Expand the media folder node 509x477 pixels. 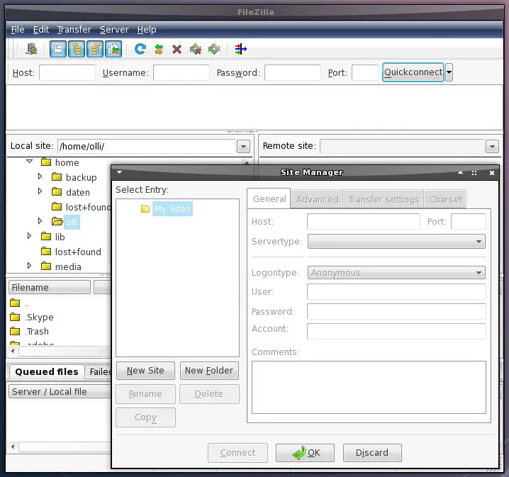29,266
